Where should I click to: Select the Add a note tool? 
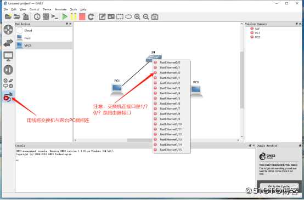102,17
